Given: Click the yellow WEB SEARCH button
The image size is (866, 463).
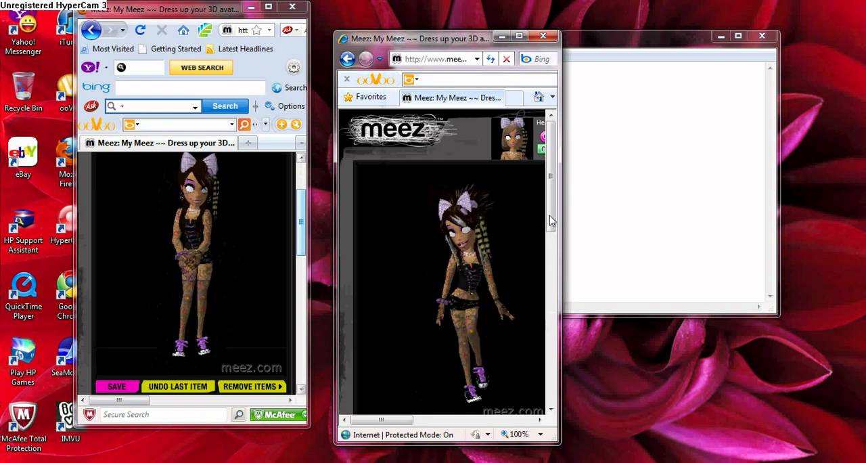Looking at the screenshot, I should point(202,68).
